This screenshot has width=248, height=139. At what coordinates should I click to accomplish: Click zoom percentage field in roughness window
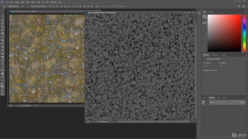(88, 122)
